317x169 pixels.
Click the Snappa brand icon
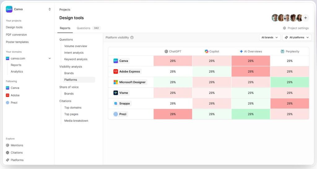pos(116,104)
